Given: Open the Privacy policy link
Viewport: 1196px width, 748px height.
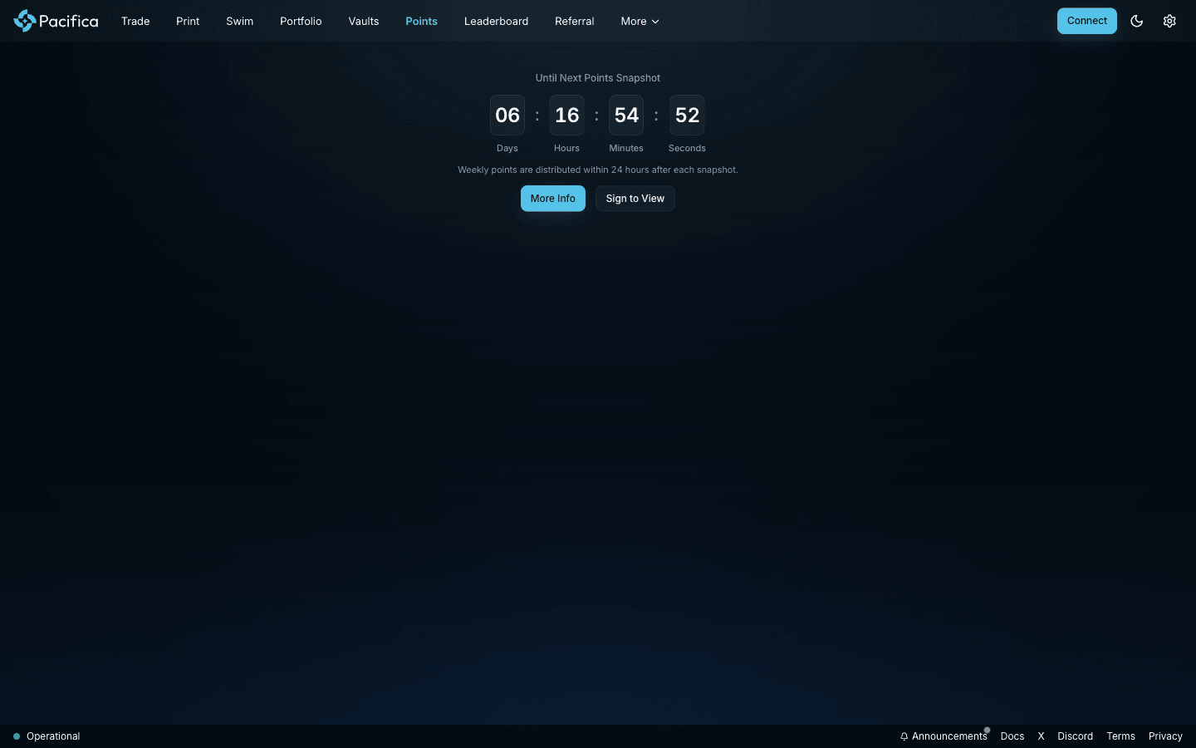Looking at the screenshot, I should point(1165,736).
